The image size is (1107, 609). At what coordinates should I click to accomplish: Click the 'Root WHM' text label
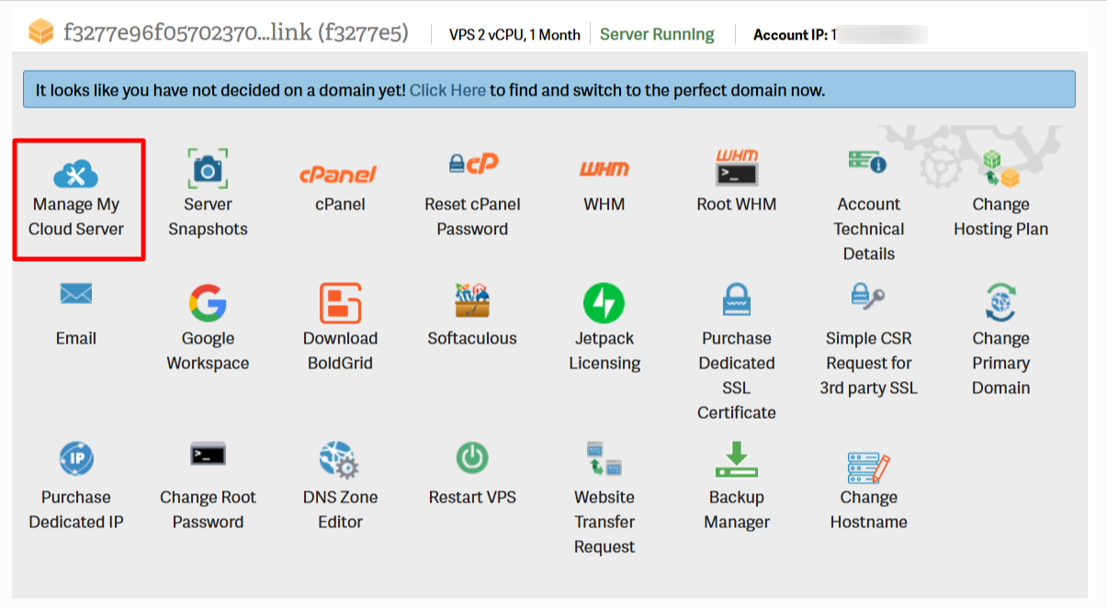point(737,204)
